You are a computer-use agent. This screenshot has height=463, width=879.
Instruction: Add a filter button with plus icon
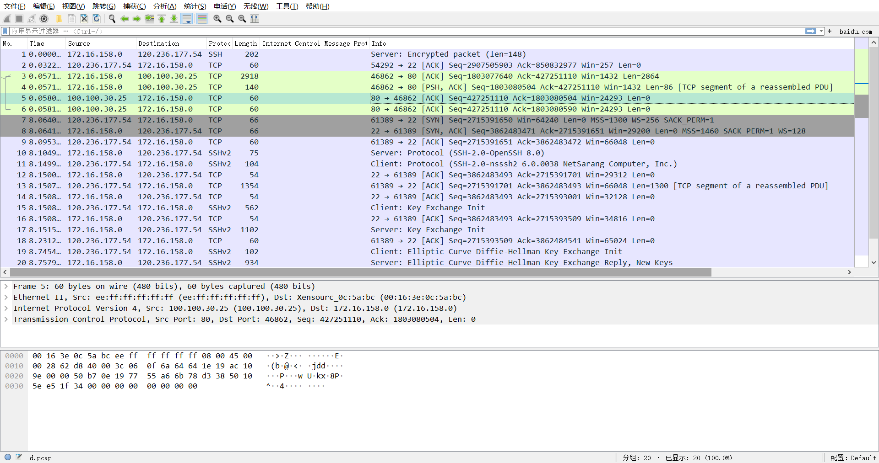pos(830,31)
